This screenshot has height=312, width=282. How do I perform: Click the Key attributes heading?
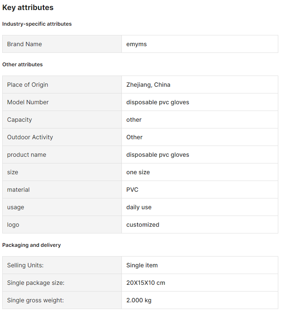pos(28,7)
